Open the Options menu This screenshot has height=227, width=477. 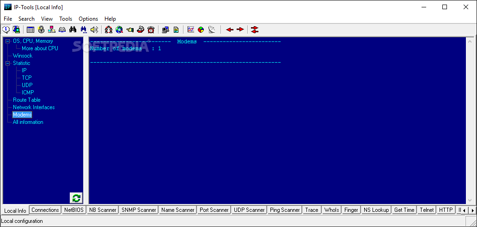tap(88, 19)
